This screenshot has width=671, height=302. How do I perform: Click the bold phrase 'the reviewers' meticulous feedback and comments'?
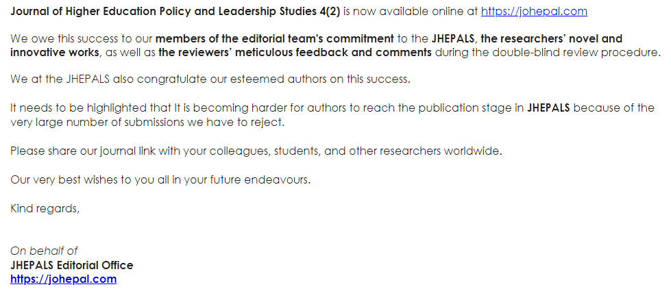[x=295, y=53]
